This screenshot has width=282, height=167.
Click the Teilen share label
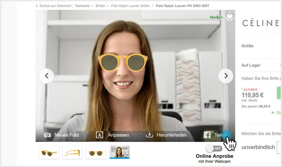click(x=220, y=135)
